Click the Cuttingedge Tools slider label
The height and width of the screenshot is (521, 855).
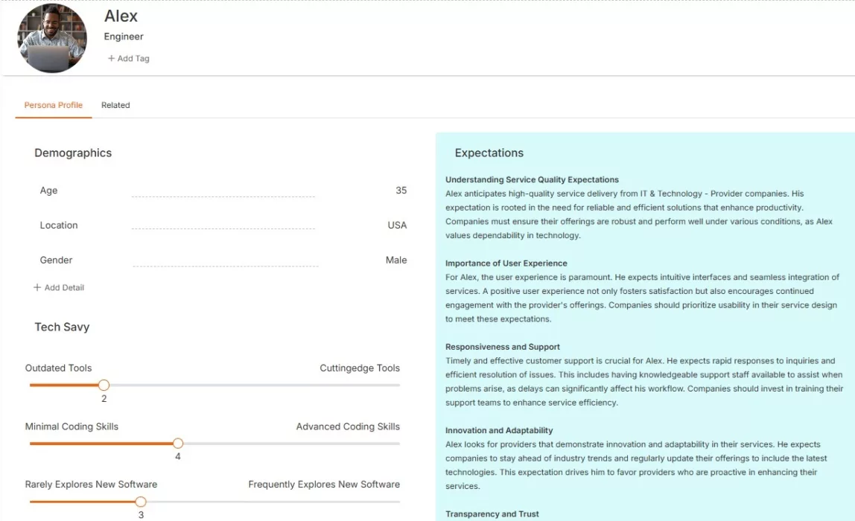[x=360, y=368]
